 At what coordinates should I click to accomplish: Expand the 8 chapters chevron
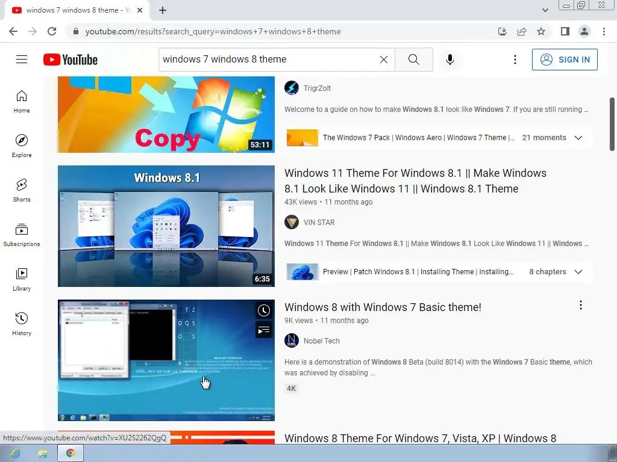578,272
